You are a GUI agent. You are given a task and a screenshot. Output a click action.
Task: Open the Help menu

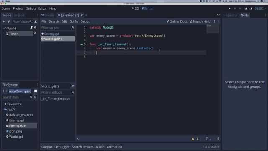click(x=53, y=8)
